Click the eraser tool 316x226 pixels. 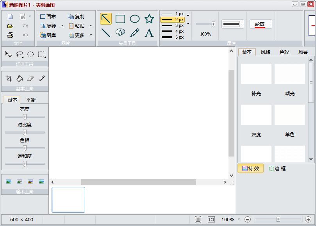pos(30,78)
